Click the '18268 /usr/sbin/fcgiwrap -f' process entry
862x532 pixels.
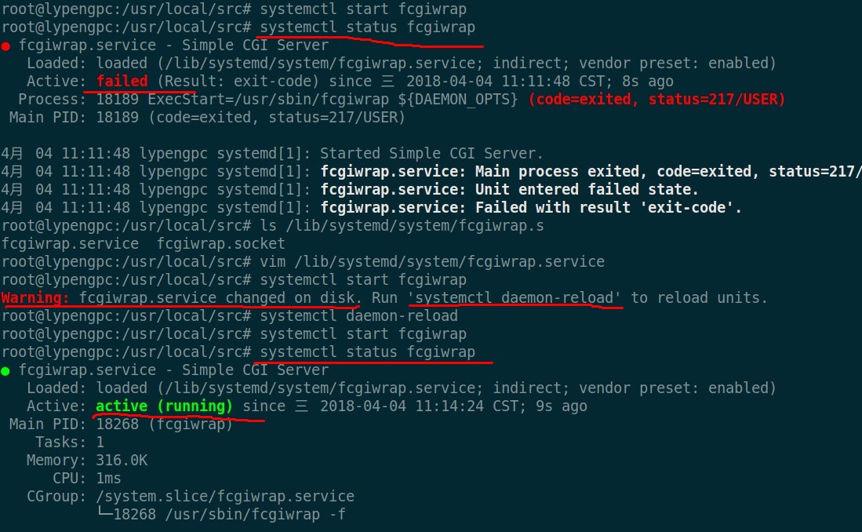pos(229,515)
